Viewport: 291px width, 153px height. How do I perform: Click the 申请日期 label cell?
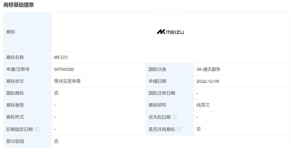point(170,81)
